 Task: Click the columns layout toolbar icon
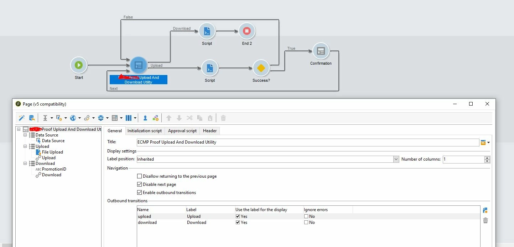click(129, 118)
